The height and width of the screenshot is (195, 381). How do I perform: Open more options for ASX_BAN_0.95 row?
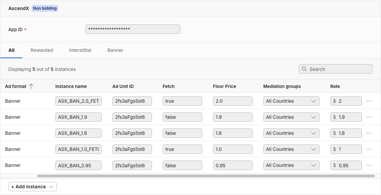pos(369,165)
